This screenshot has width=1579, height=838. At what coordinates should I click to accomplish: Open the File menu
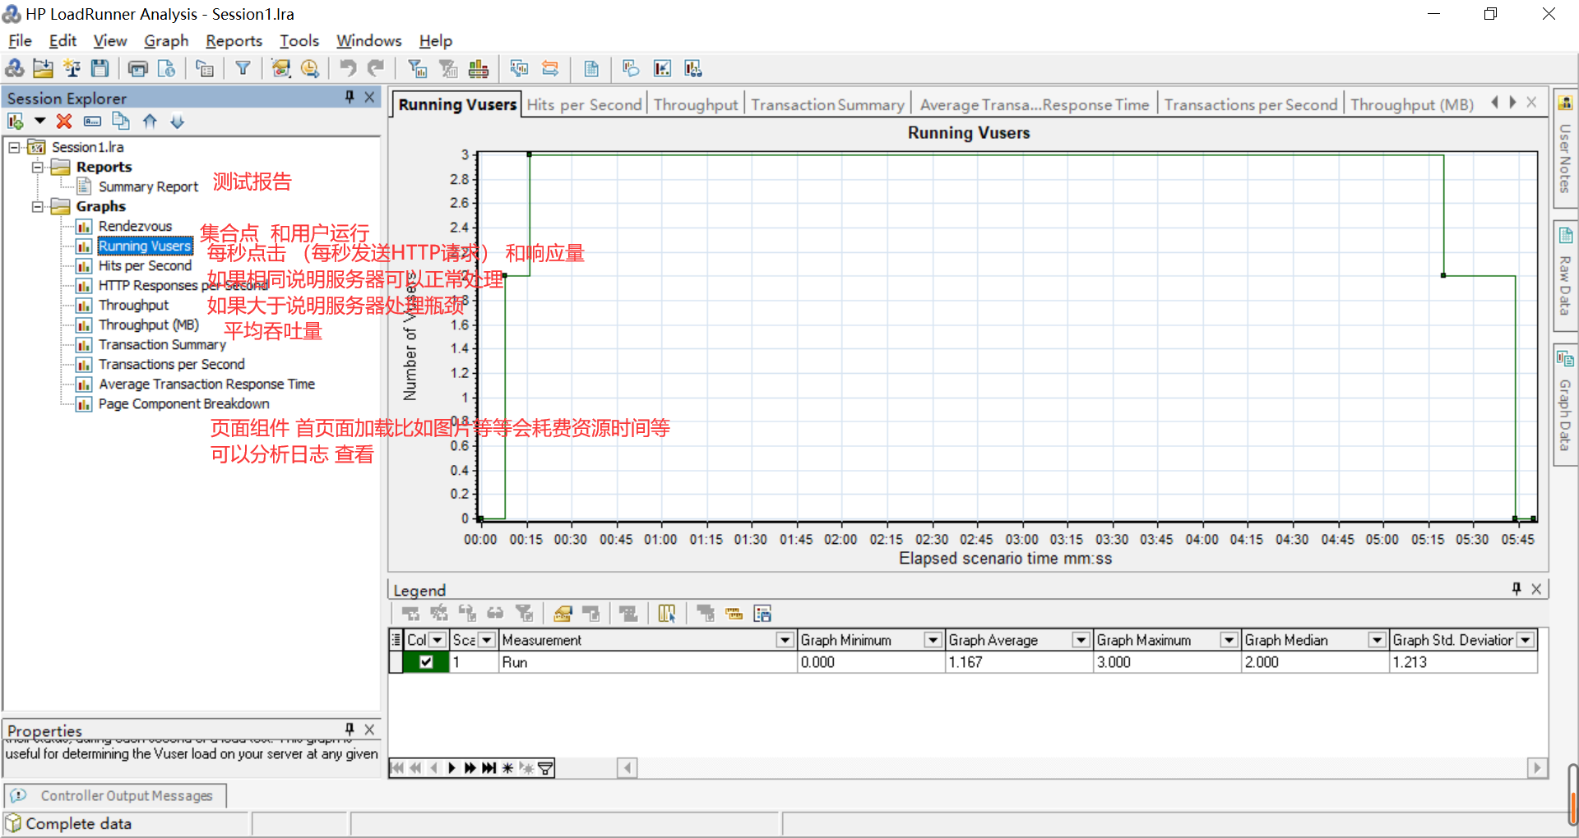(x=20, y=40)
